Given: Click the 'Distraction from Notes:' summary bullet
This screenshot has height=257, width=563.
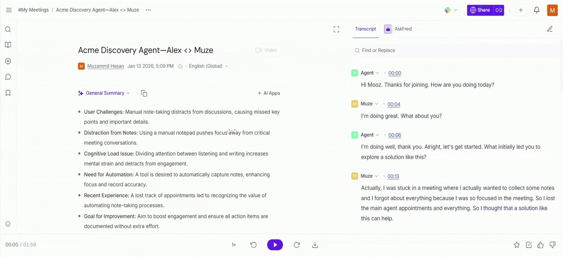Looking at the screenshot, I should tap(177, 138).
